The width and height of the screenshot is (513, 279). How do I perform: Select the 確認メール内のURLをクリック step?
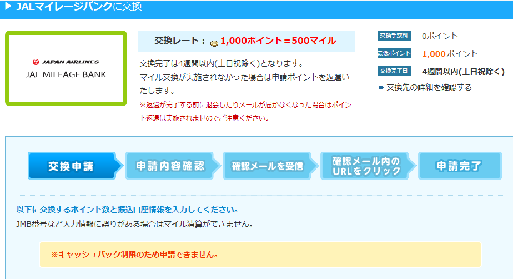click(x=368, y=166)
